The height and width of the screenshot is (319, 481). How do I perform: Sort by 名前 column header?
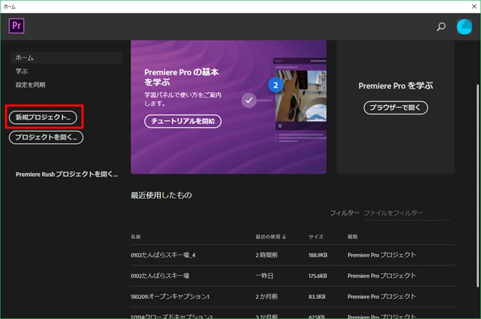click(x=136, y=237)
